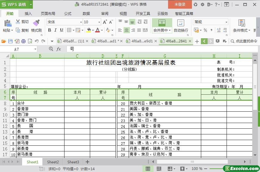Viewport: 260px width, 172px height.
Task: Click the formula bar input field
Action: tap(161, 49)
